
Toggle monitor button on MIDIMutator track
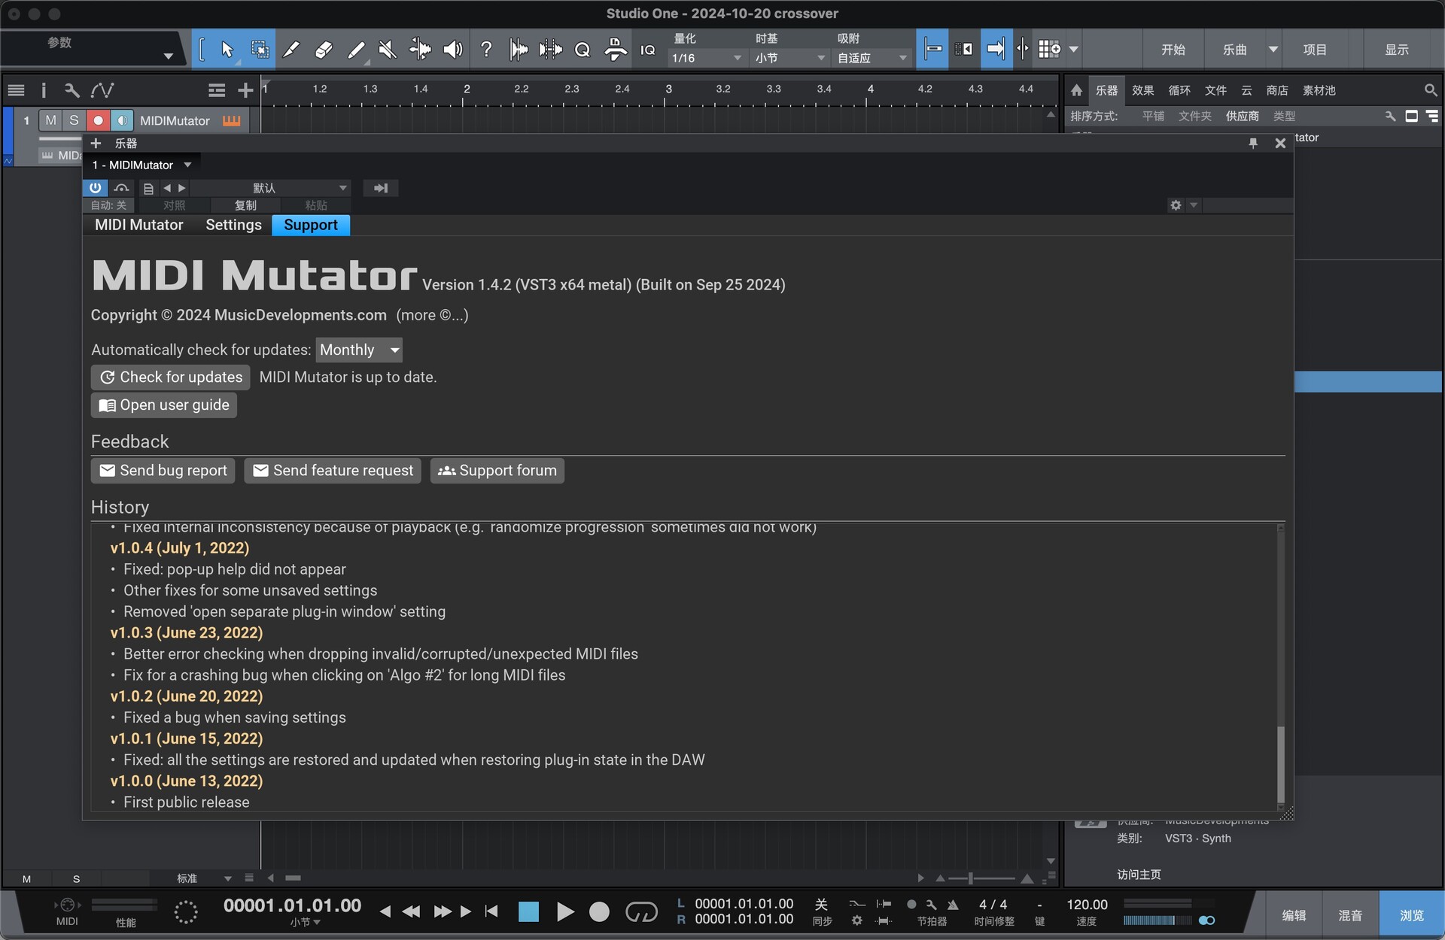pyautogui.click(x=121, y=120)
